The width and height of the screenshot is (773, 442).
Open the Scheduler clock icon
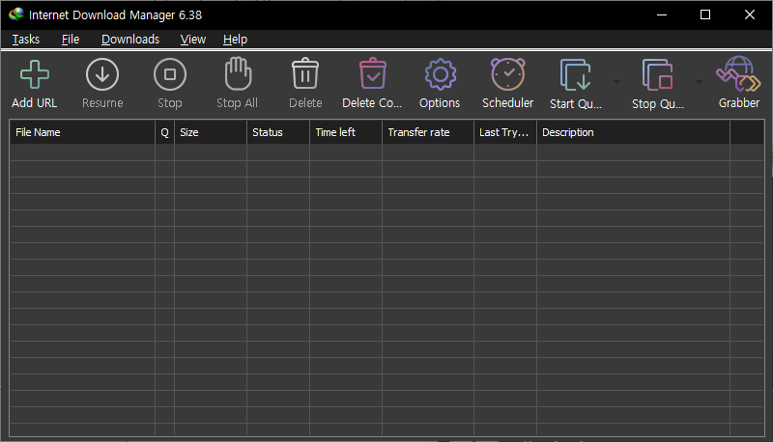point(508,74)
